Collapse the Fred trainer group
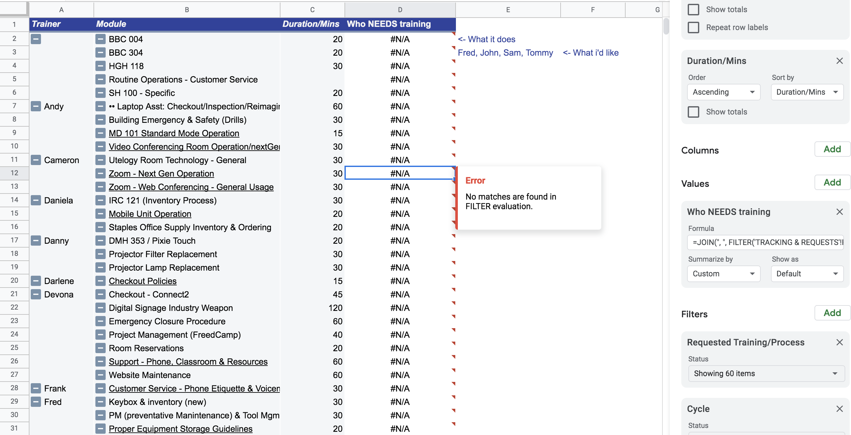This screenshot has width=851, height=435. point(36,402)
